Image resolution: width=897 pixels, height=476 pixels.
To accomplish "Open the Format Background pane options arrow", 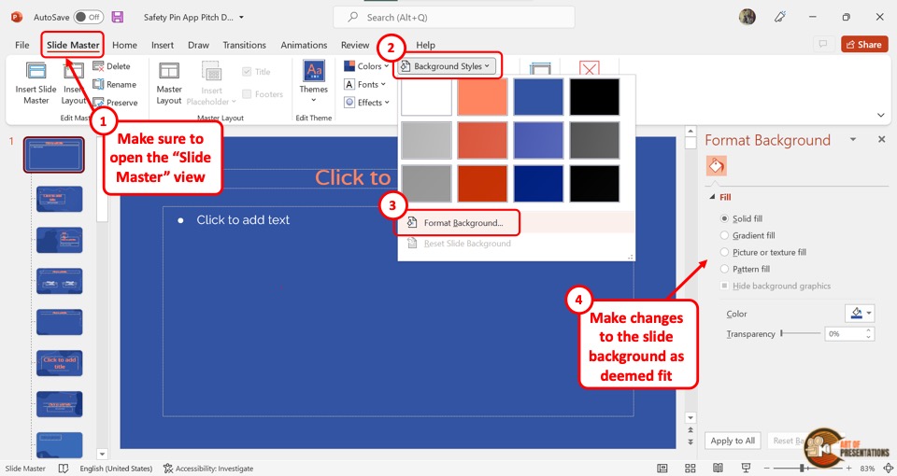I will 853,139.
